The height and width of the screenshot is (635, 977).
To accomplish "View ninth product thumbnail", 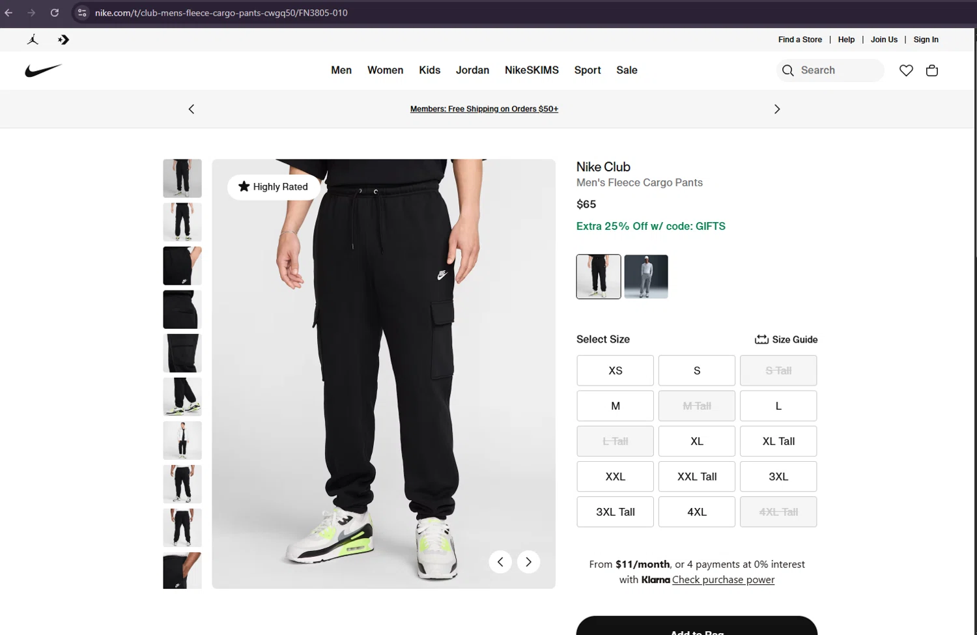I will tap(182, 528).
